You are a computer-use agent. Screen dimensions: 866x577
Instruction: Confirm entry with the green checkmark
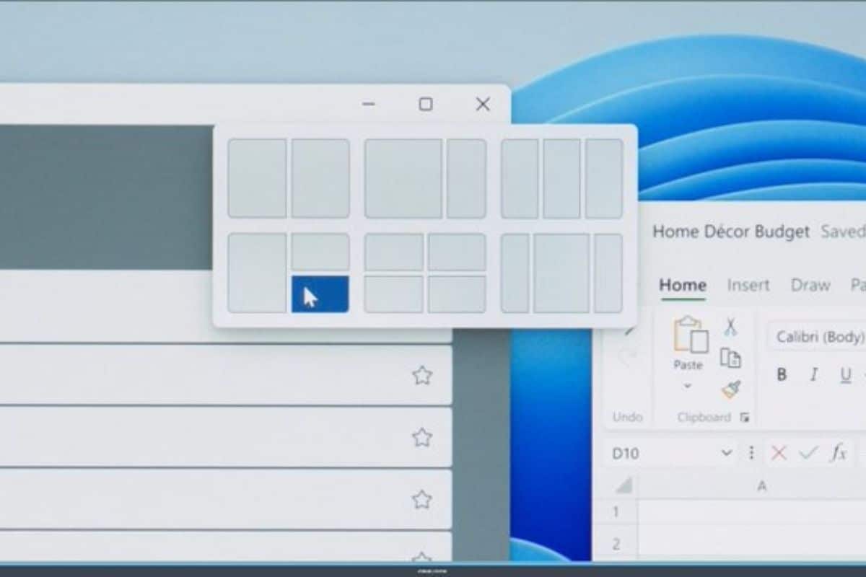808,453
